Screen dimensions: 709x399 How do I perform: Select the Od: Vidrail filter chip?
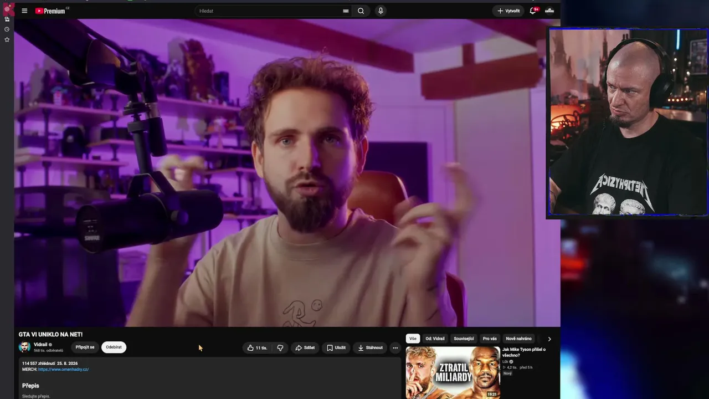[435, 339]
